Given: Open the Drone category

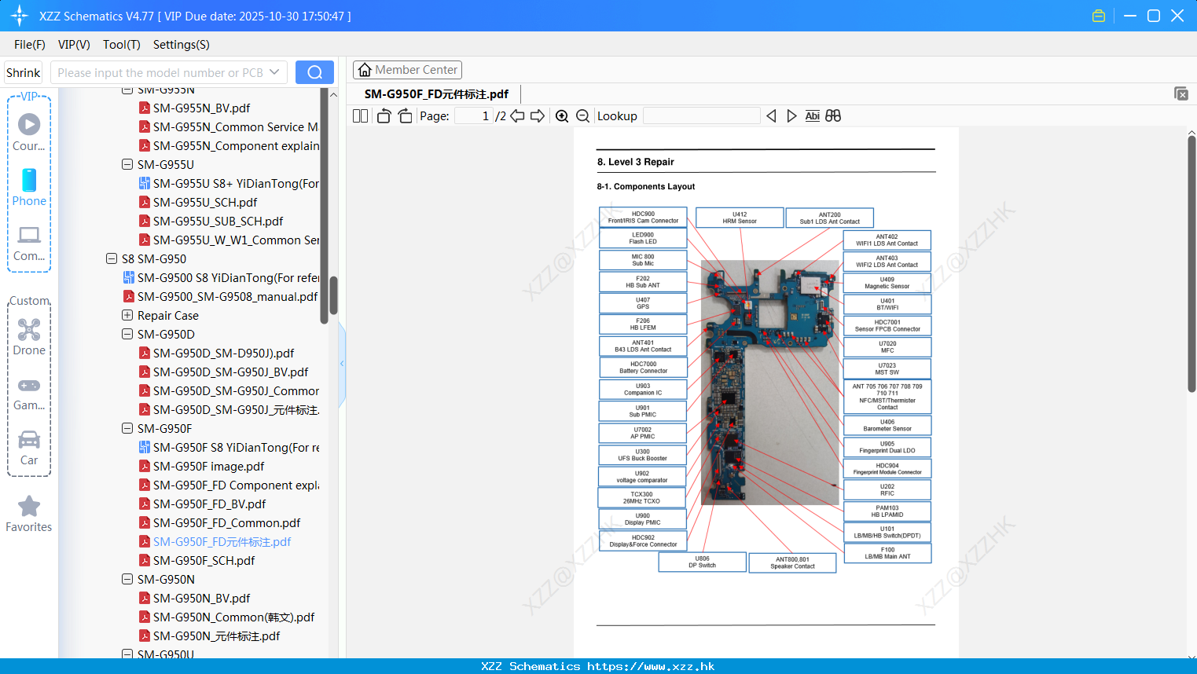Looking at the screenshot, I should click(x=29, y=338).
